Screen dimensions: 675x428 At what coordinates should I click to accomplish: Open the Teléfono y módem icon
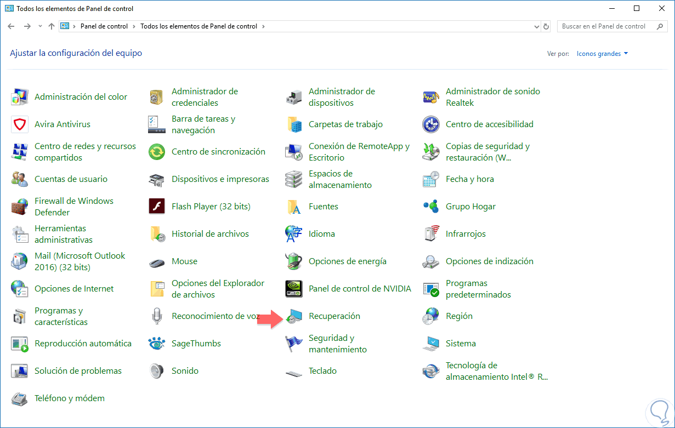click(x=20, y=398)
